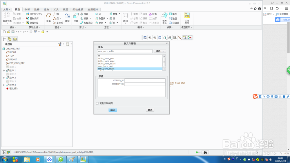The image size is (290, 163).
Task: Click 复制几何 (Copy Geometry)
Action: point(32,19)
